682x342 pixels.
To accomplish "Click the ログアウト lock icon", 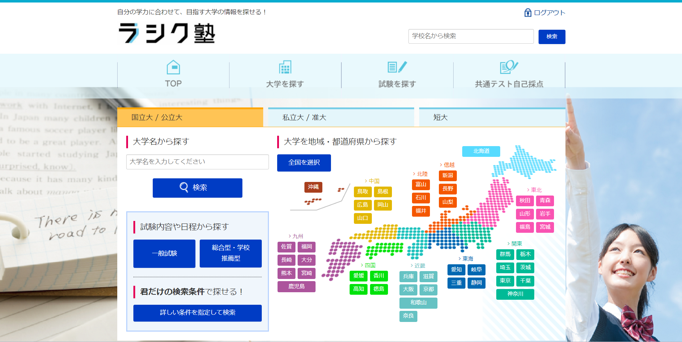I will point(527,13).
